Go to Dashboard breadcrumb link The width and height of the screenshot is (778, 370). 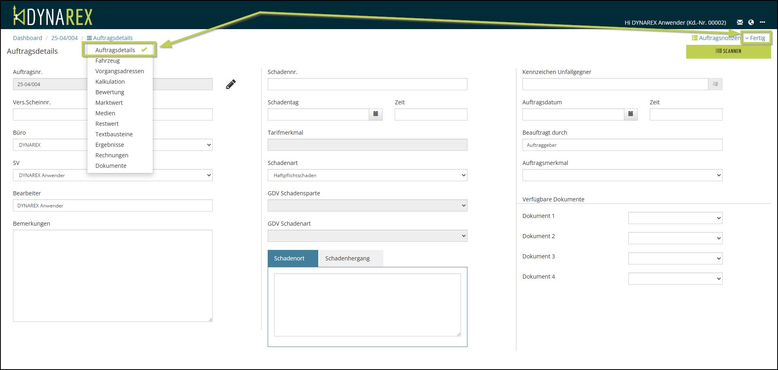click(27, 38)
